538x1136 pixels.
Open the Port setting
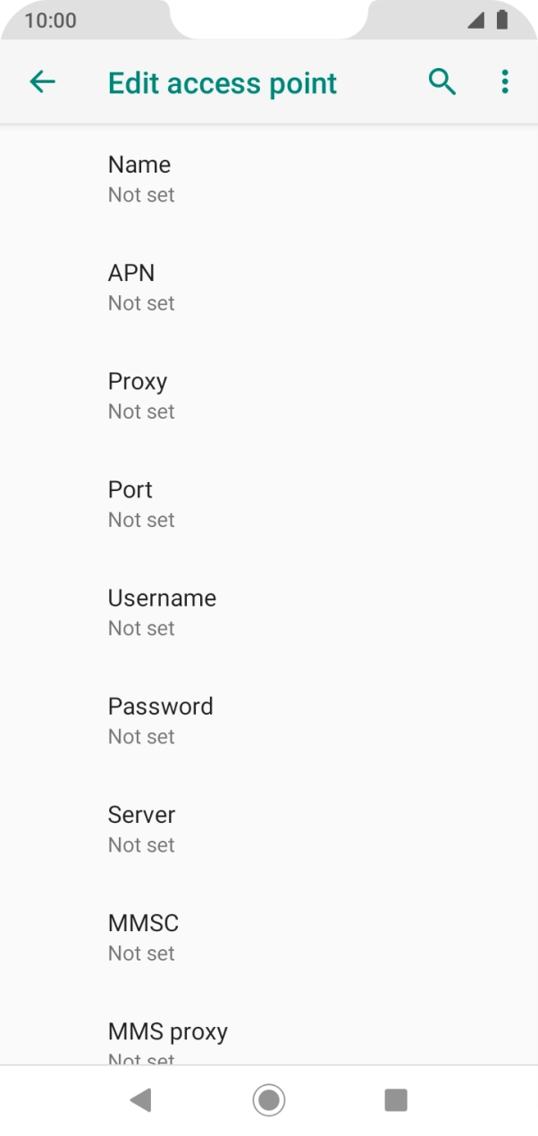[269, 504]
